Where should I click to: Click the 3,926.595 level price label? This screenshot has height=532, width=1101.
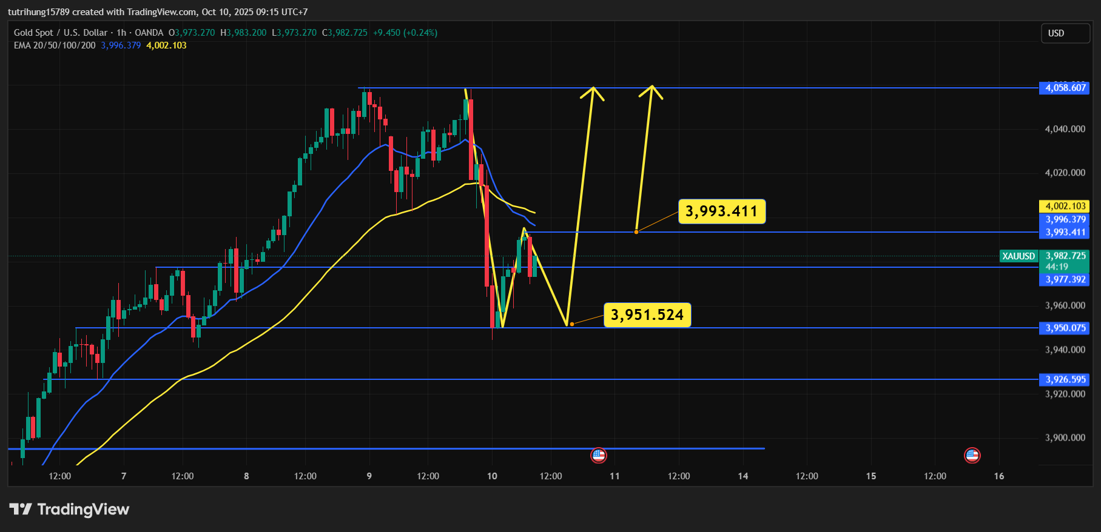click(1065, 380)
